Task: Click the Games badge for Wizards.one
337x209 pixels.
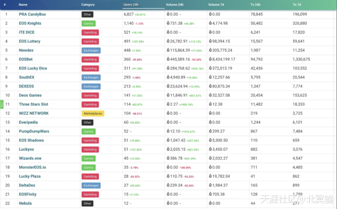Action: [x=89, y=159]
